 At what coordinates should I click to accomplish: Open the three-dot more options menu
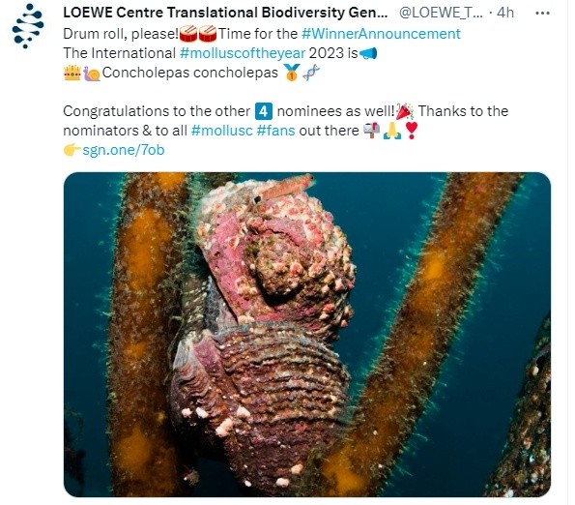(542, 14)
